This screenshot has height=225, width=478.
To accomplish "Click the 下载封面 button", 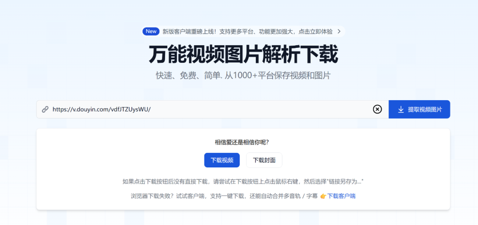I will coord(264,160).
